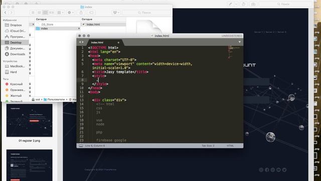Click the title tag text Jasy template
The width and height of the screenshot is (321, 181).
pyautogui.click(x=119, y=72)
